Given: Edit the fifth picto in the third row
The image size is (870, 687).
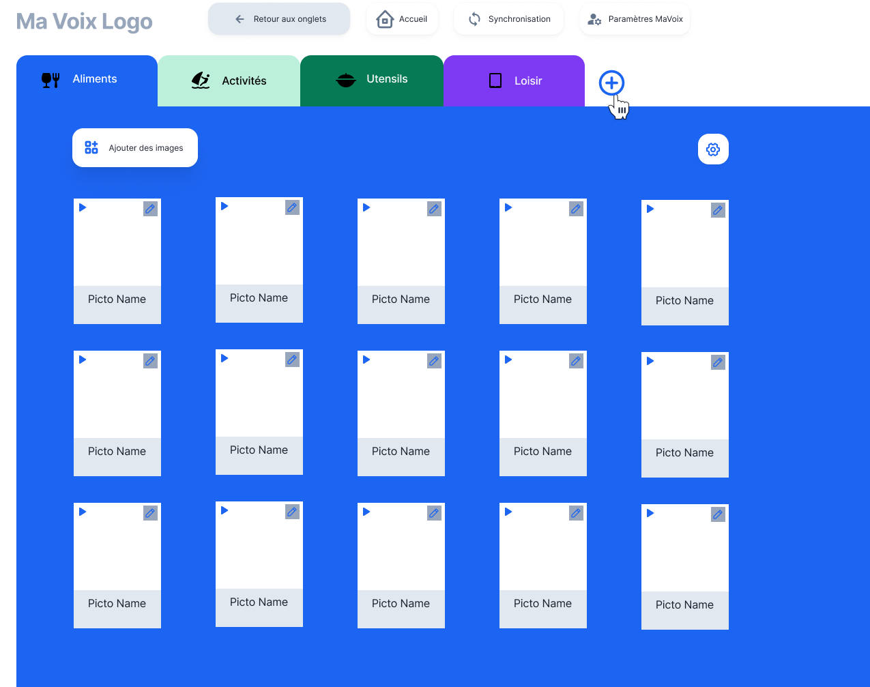Looking at the screenshot, I should [x=719, y=514].
